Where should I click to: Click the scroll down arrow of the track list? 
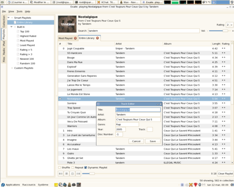(232, 163)
